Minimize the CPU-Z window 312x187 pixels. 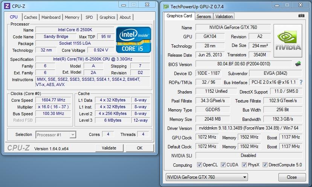click(x=124, y=5)
